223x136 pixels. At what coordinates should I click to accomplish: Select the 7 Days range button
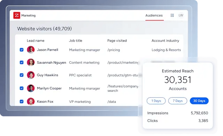tap(178, 101)
